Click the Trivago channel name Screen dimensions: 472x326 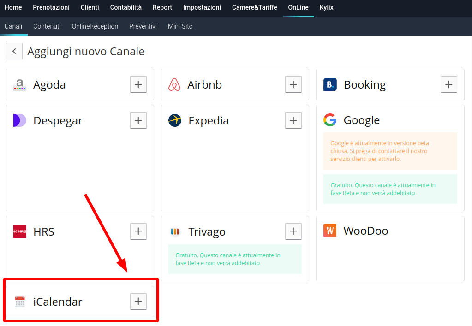point(207,232)
